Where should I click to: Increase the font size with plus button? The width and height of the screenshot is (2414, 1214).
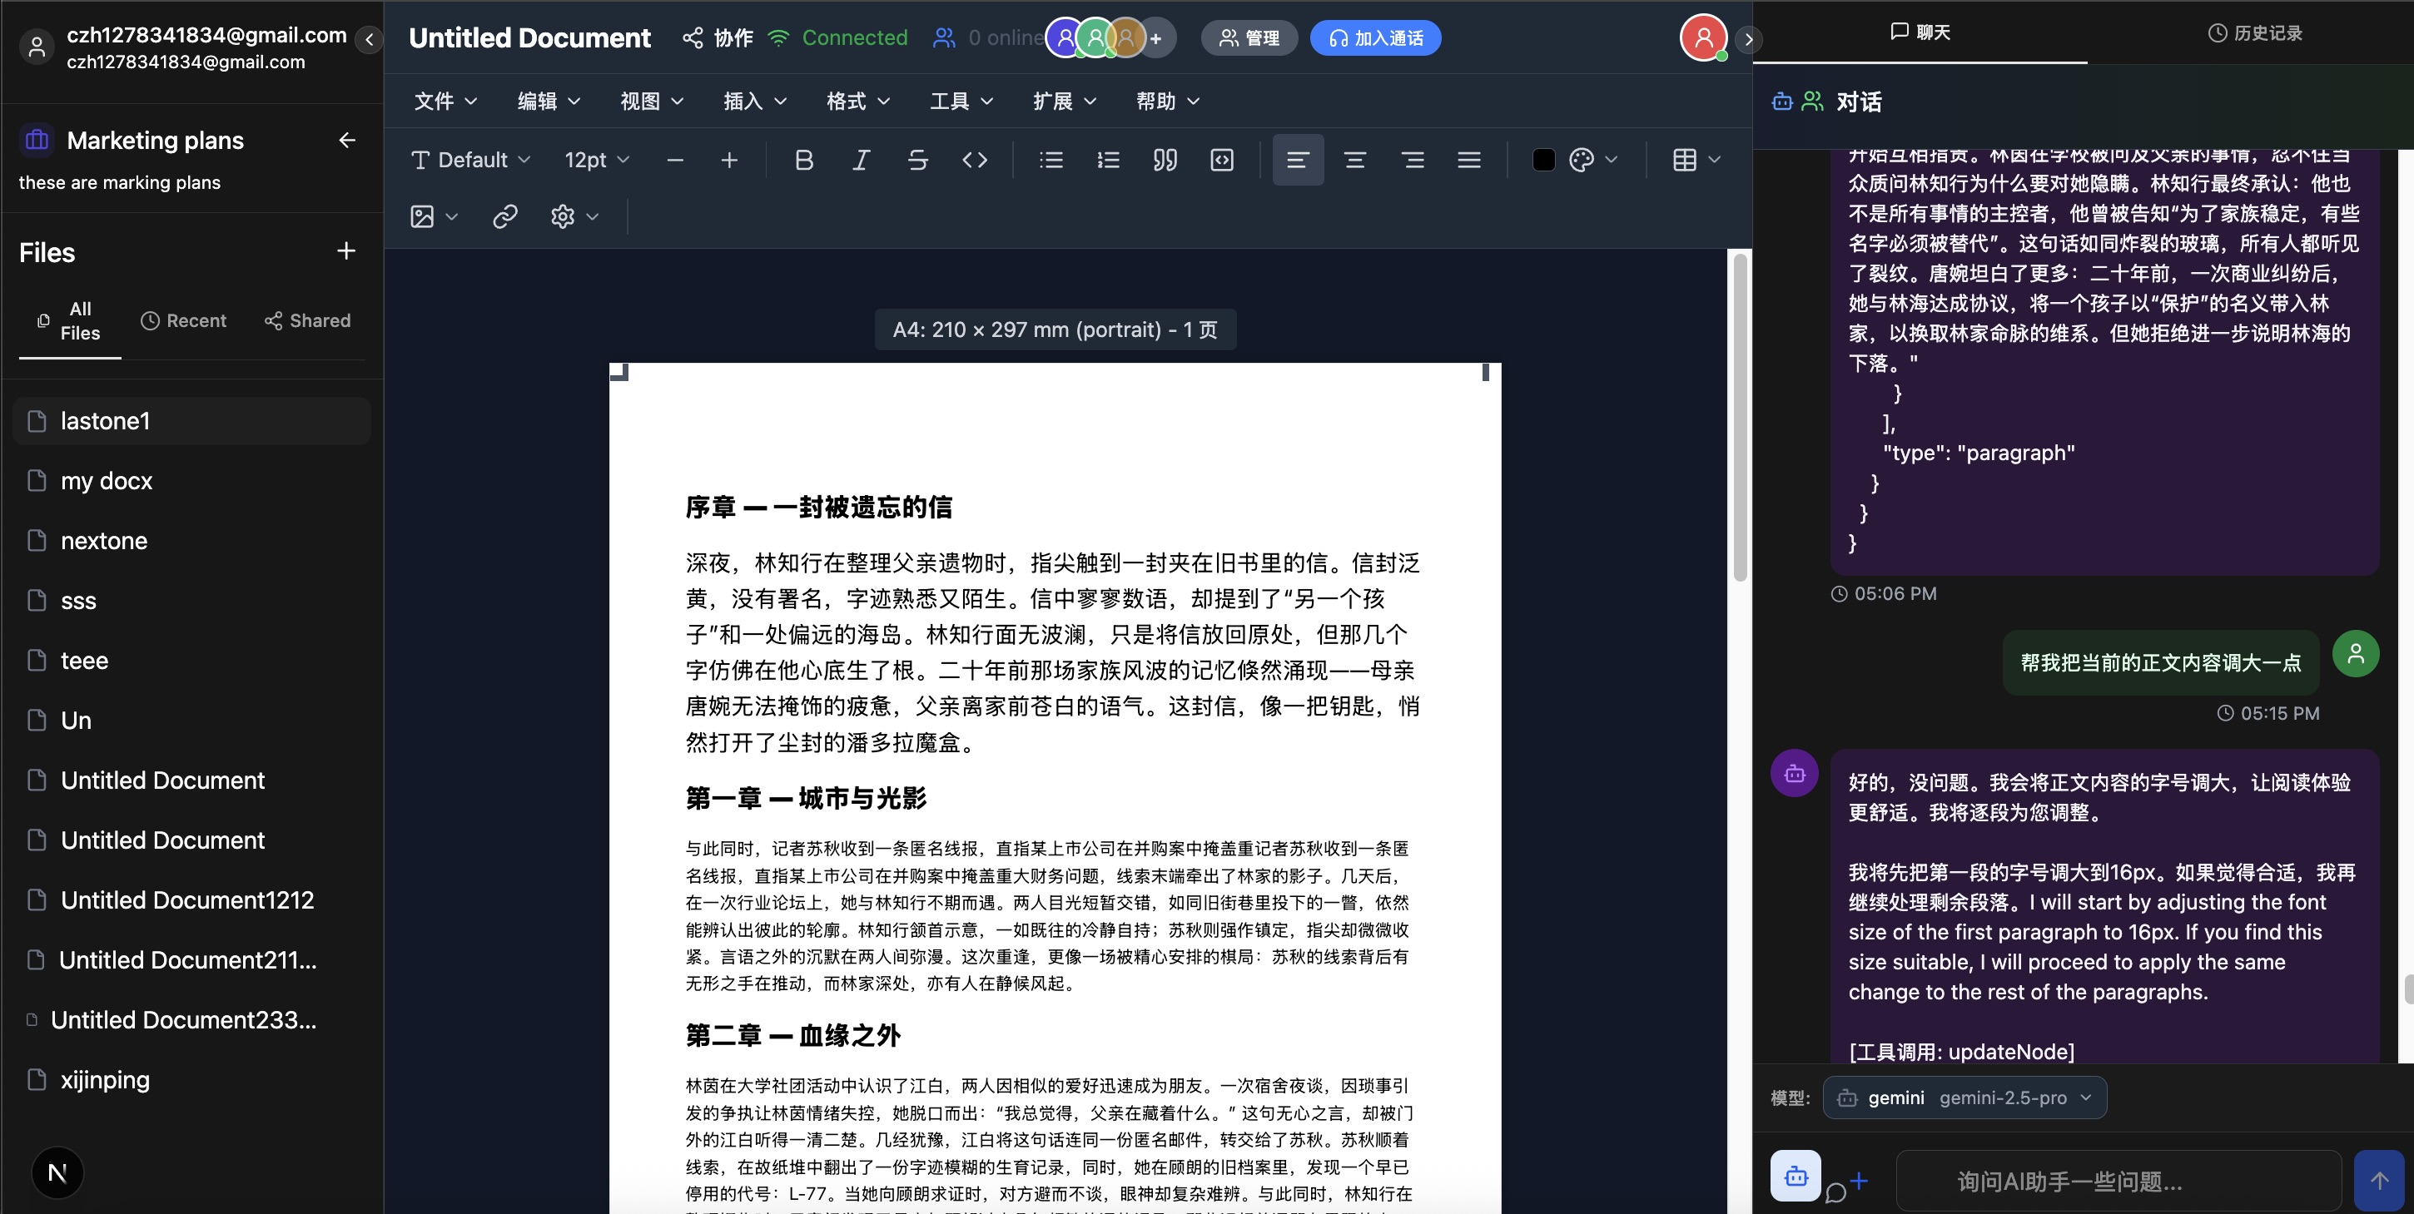729,159
